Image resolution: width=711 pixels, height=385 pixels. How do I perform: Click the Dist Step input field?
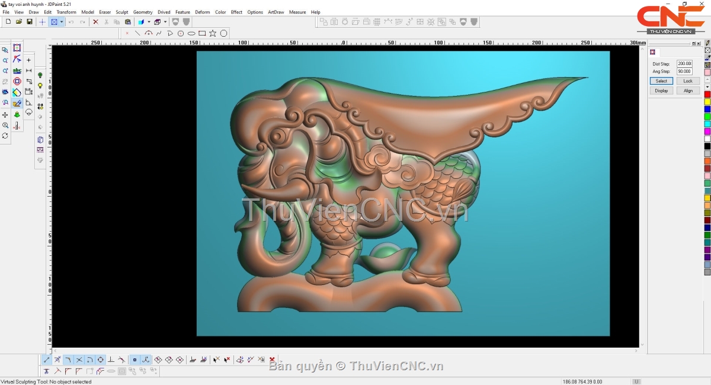click(684, 63)
